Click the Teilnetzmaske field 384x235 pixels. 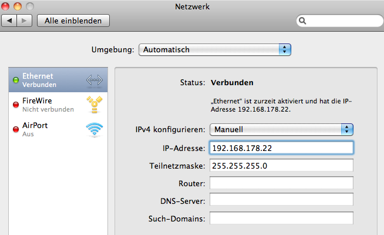[x=281, y=166]
